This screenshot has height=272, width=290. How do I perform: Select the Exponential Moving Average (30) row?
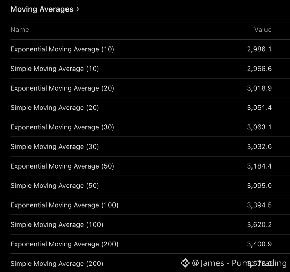[x=62, y=127]
